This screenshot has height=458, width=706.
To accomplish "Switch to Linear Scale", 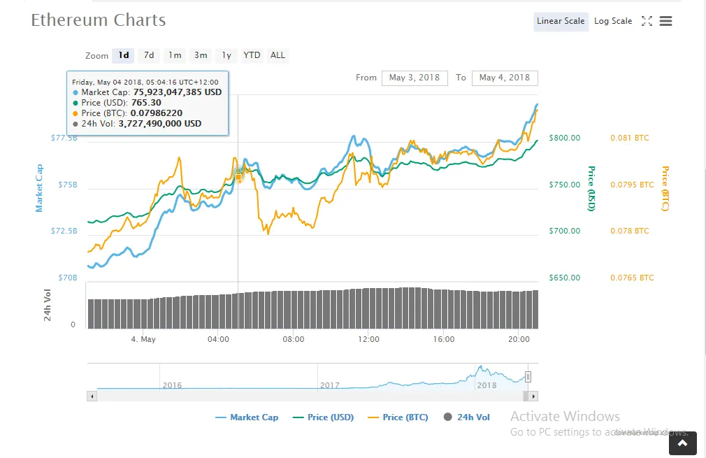I will (561, 21).
